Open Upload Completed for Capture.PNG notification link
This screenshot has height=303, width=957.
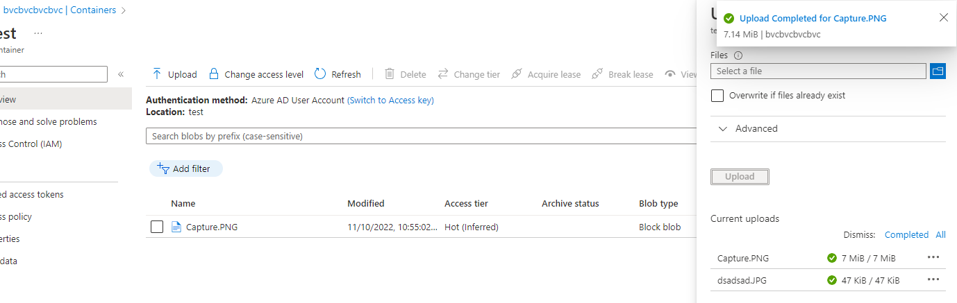(x=813, y=19)
